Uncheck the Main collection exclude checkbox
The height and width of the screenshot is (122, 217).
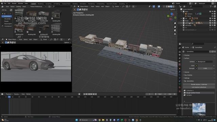pos(210,12)
